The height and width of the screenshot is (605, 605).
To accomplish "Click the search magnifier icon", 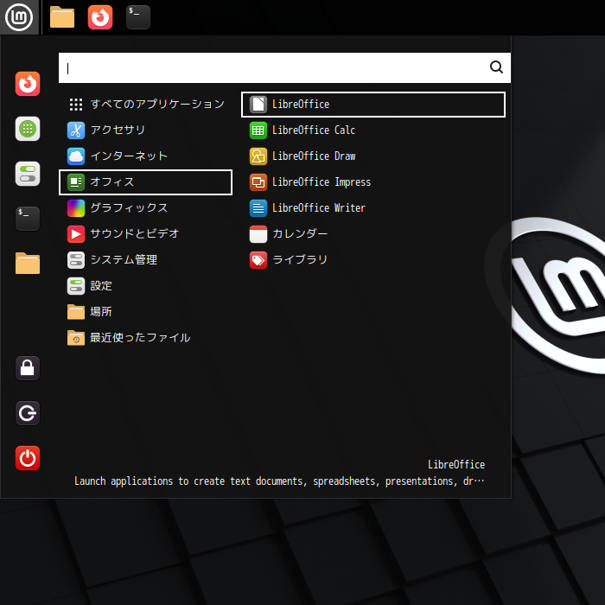I will tap(496, 67).
